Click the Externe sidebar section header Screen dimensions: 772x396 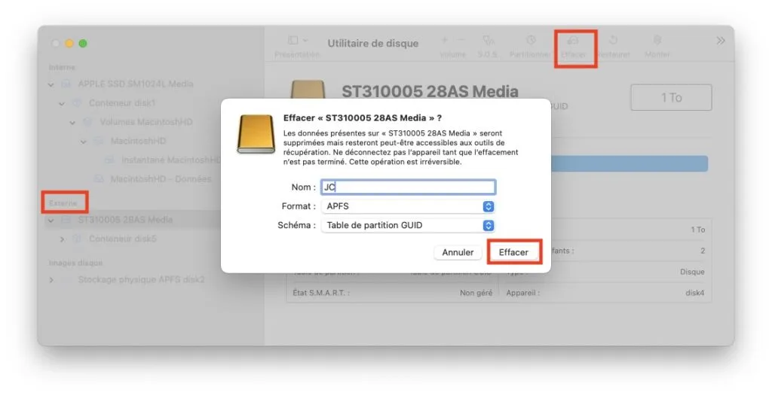(63, 203)
